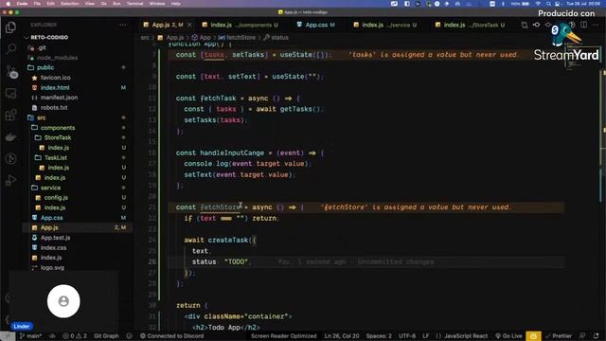Click the Prettier status item
Screen dimensions: 606x341
[558, 336]
